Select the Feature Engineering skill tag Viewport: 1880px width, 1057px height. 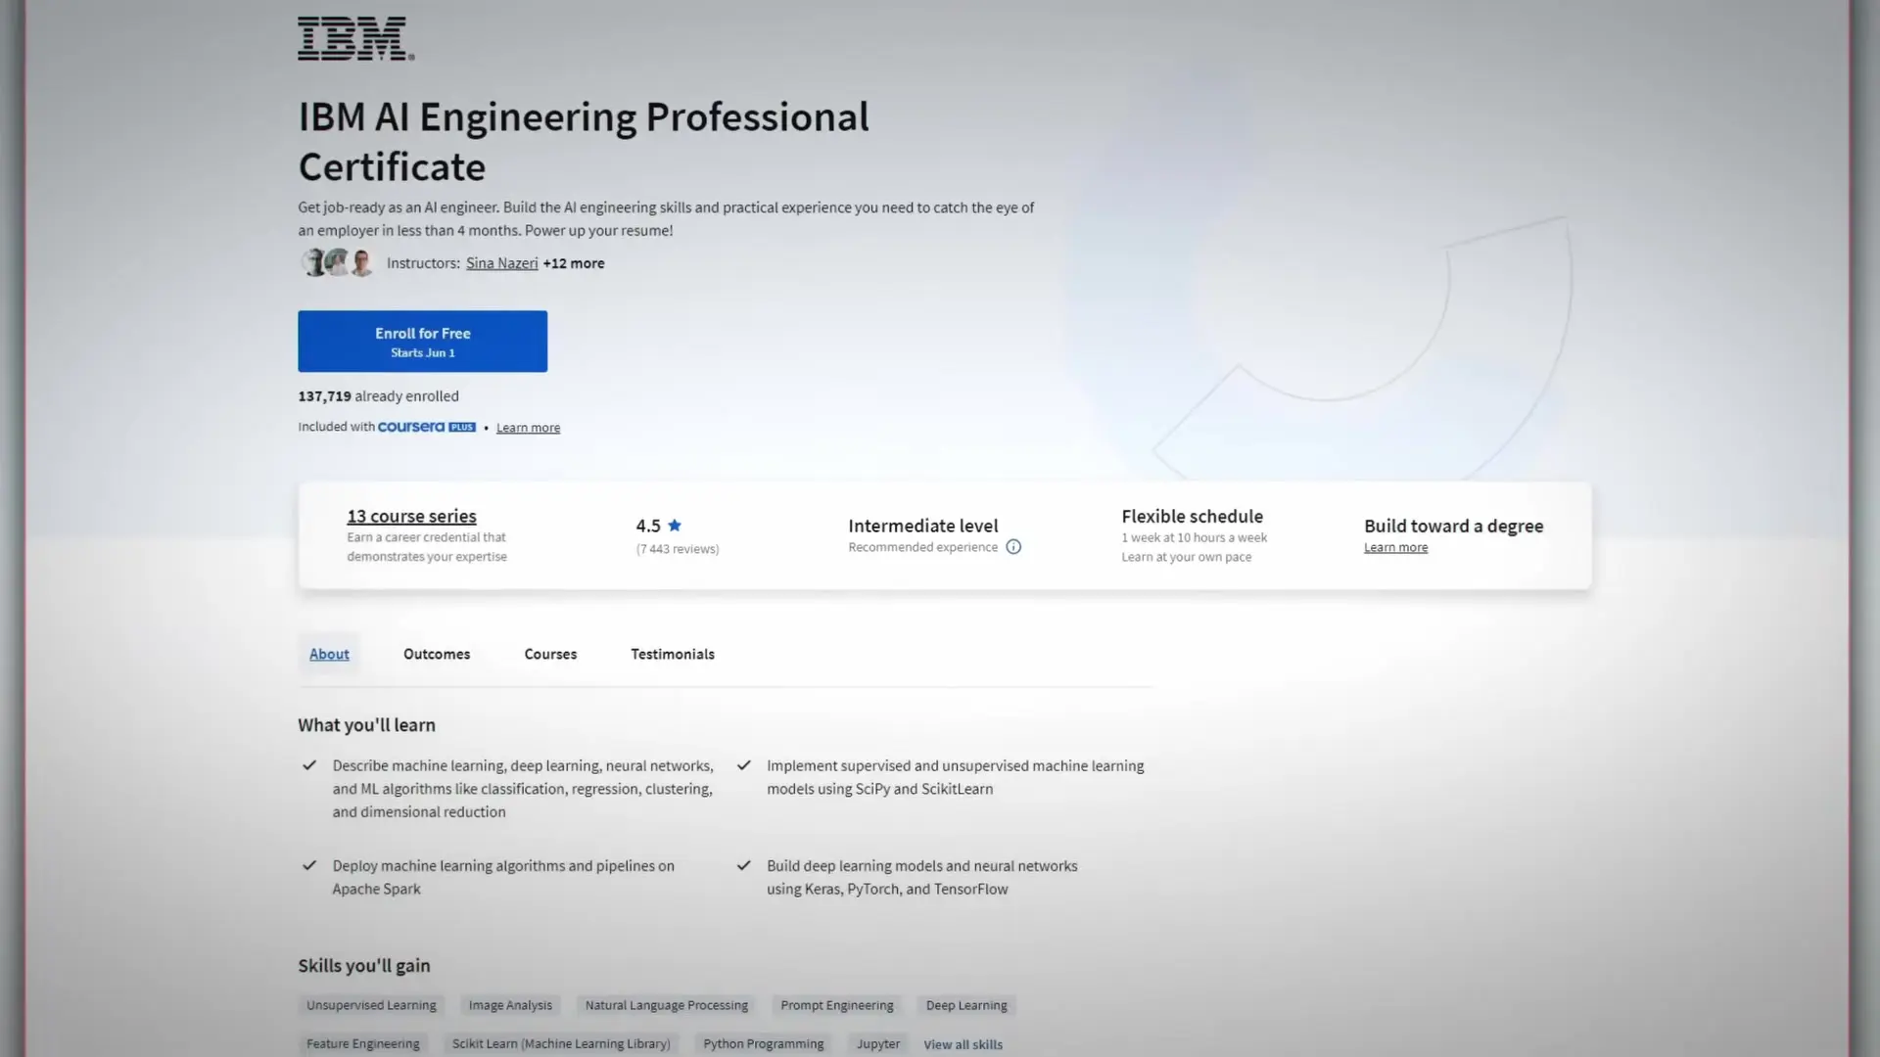(362, 1044)
